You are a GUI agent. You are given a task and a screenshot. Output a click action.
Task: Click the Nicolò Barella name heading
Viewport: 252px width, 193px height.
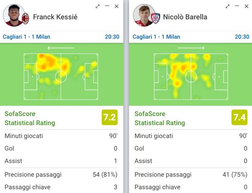pos(185,17)
